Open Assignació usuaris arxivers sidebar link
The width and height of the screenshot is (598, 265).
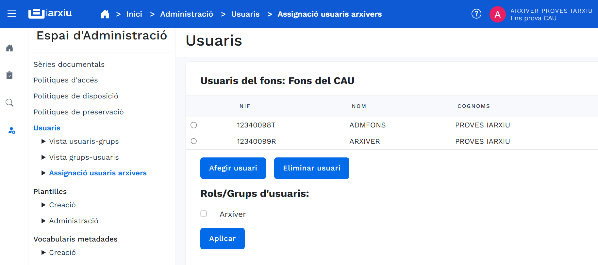click(98, 173)
